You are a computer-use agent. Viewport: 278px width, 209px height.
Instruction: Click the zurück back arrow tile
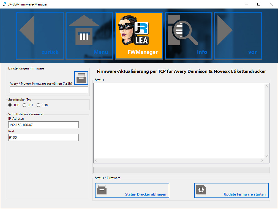point(40,35)
